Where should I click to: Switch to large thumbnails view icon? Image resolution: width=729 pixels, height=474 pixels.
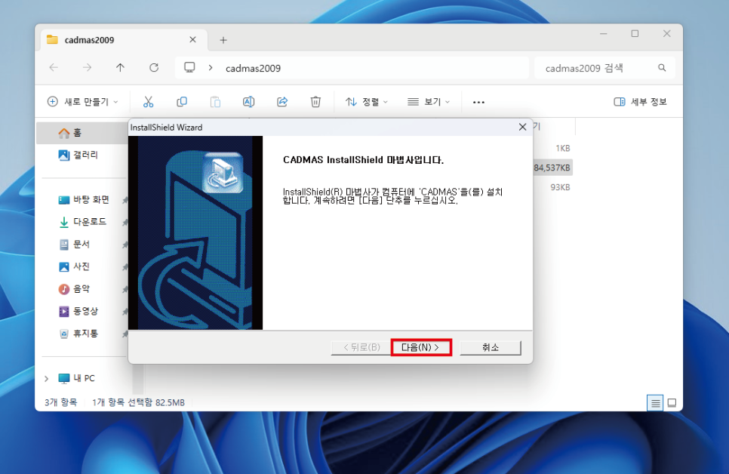point(672,403)
